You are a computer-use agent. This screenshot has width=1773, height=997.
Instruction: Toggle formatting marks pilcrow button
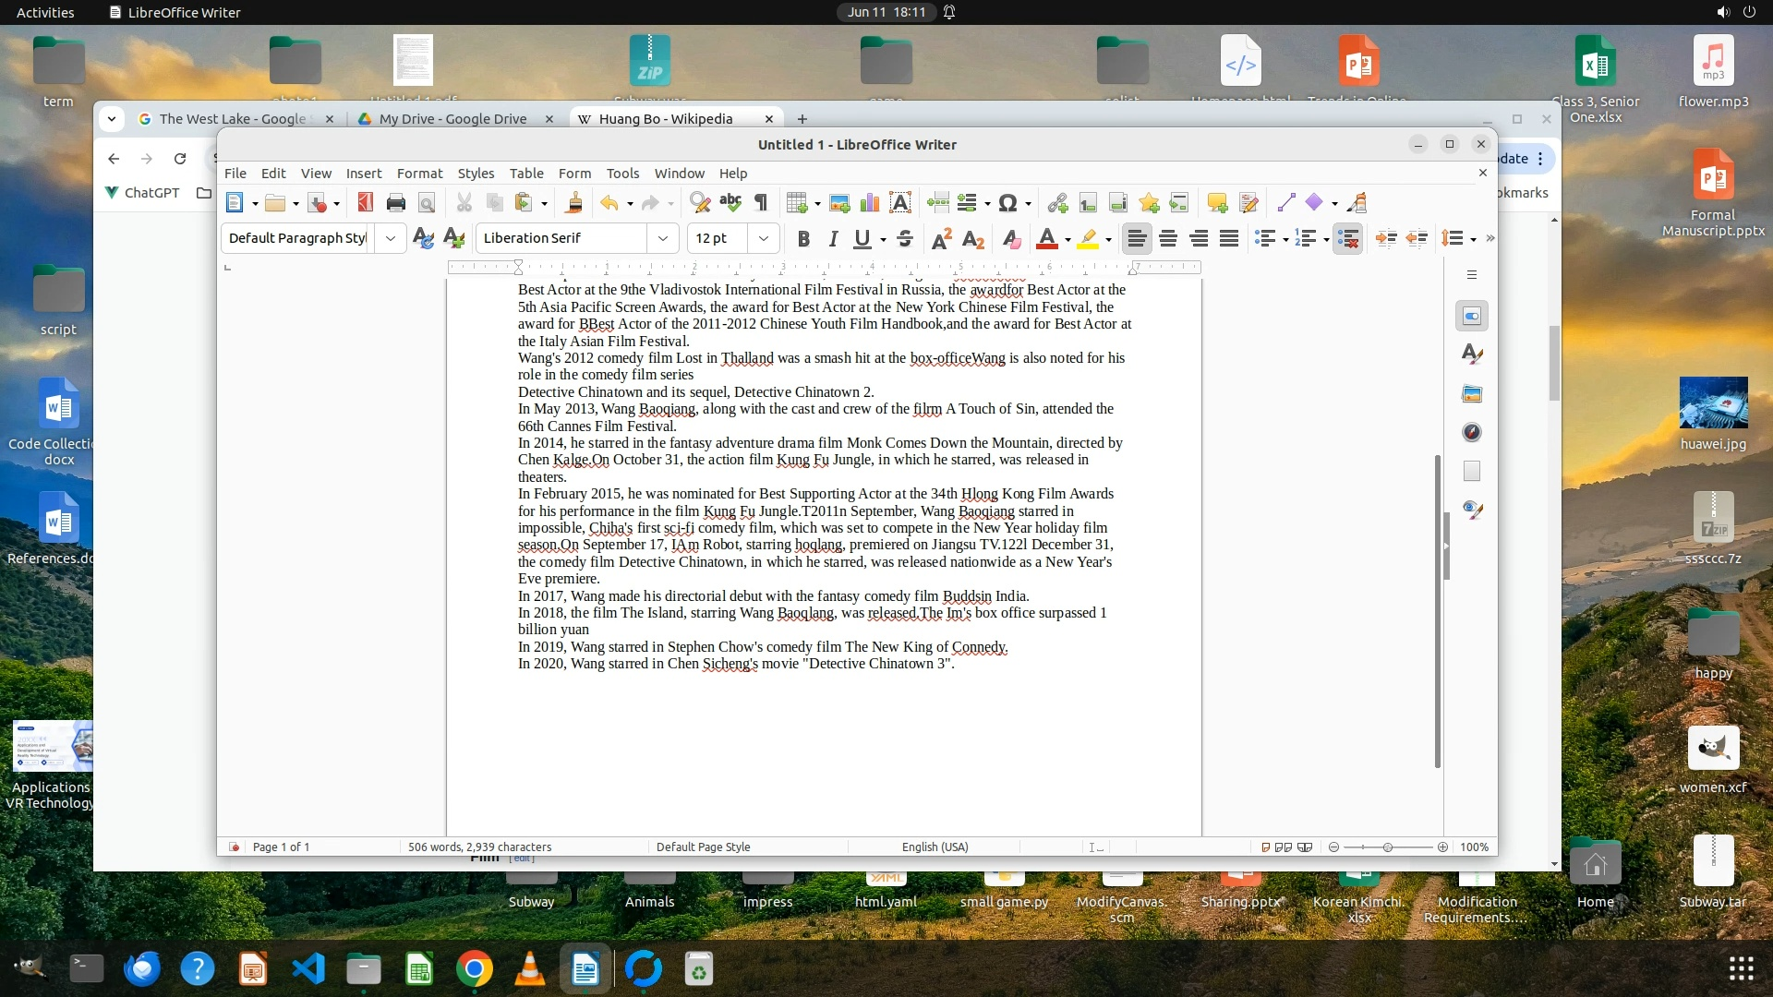click(761, 203)
